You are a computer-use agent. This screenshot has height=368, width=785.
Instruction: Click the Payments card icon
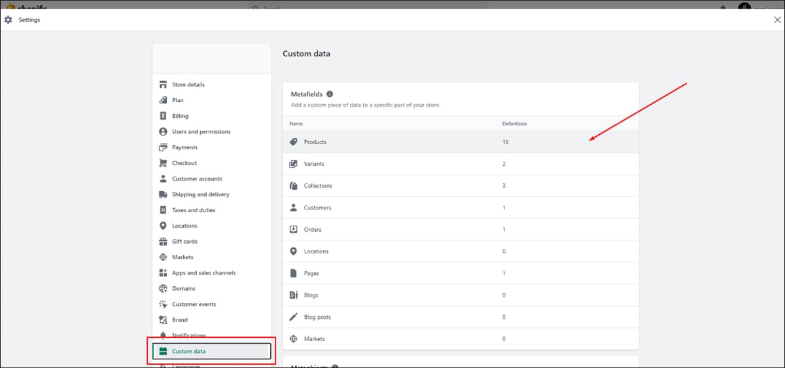[164, 147]
